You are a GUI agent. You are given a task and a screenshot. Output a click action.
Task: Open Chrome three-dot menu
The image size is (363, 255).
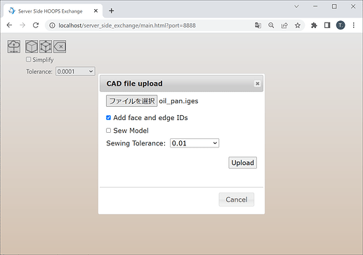(354, 25)
